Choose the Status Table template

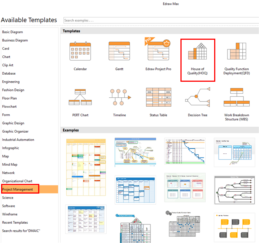coord(159,97)
